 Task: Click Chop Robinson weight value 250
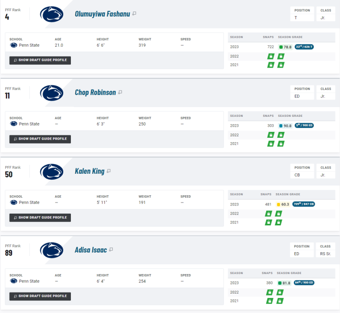point(142,124)
